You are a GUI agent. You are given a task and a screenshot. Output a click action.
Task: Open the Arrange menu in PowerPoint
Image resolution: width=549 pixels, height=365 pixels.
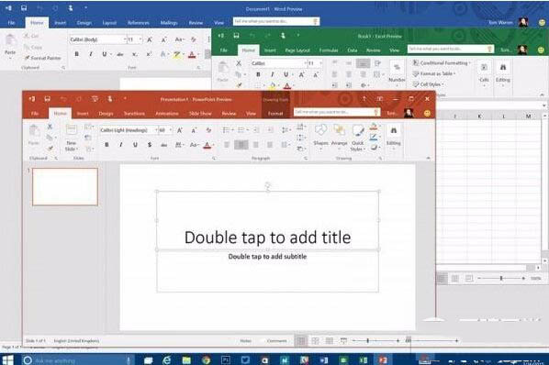[339, 138]
